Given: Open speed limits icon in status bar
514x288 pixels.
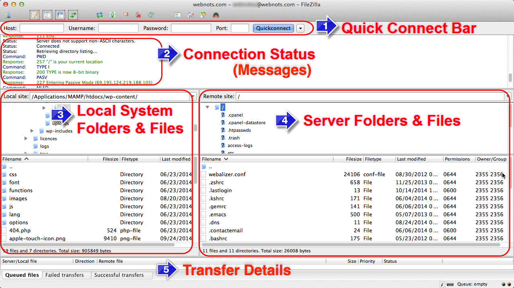Looking at the screenshot, I should [451, 284].
